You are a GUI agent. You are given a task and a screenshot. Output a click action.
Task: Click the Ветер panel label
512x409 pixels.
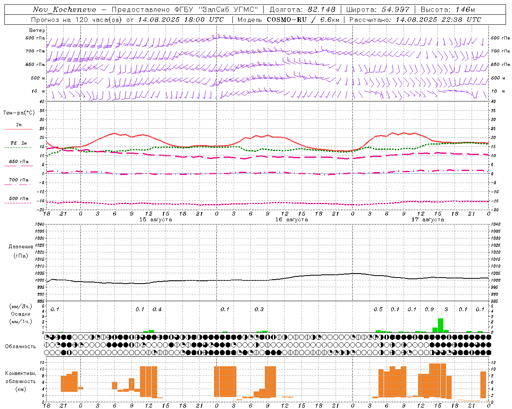point(37,30)
